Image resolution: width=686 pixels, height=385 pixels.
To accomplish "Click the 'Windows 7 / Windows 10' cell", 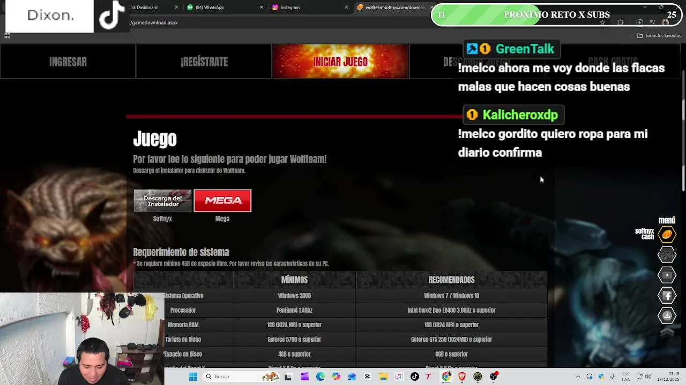I will point(451,296).
